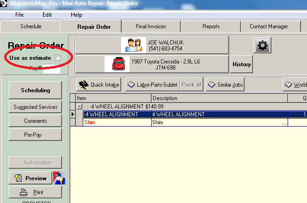Open the Similar Jobs lookup

coord(225,85)
